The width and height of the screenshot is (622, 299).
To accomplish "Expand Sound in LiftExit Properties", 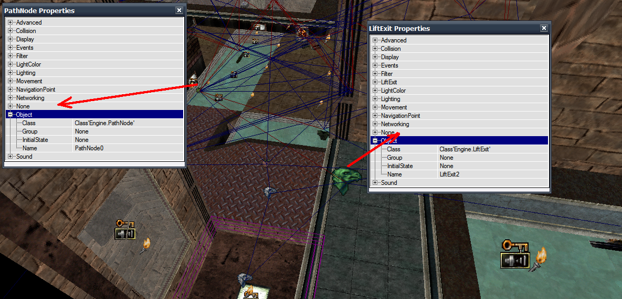I will point(375,183).
